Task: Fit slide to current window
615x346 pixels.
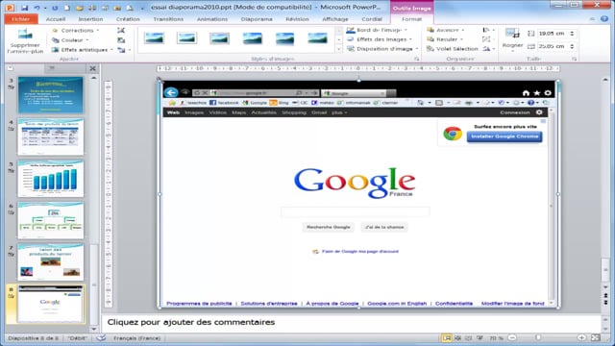Action: 596,337
